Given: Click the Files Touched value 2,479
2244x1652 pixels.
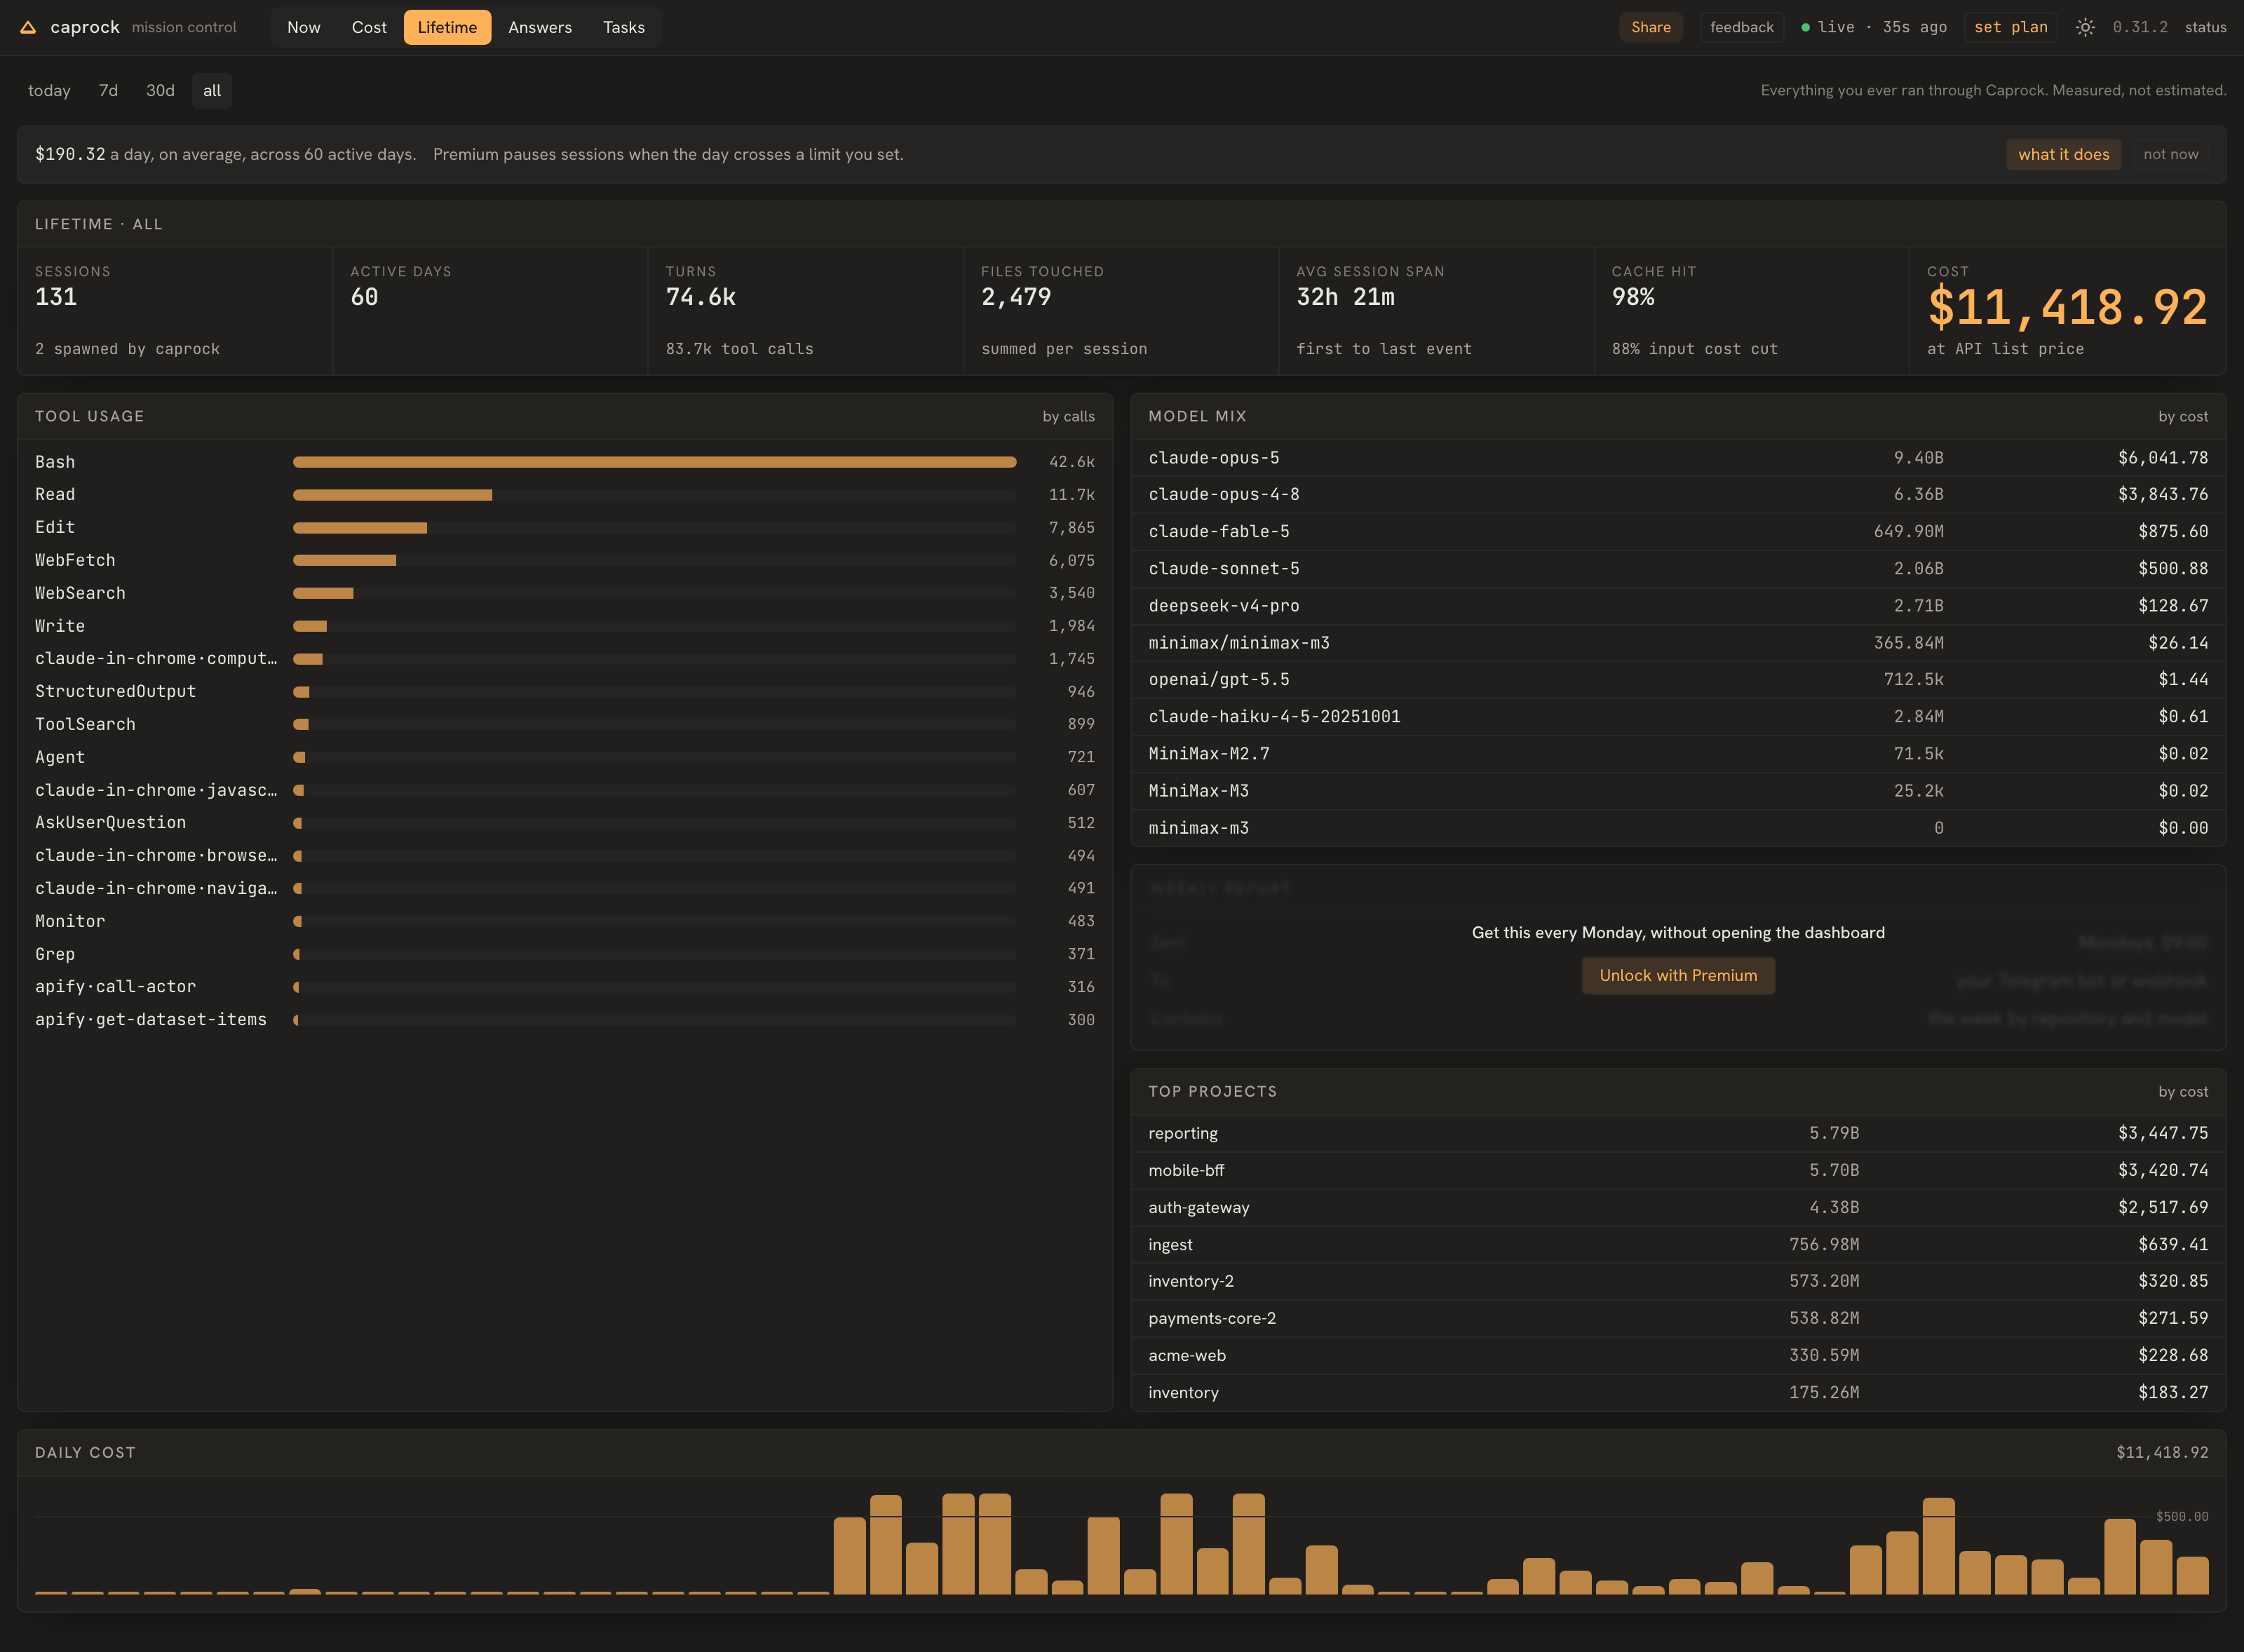Looking at the screenshot, I should pos(1016,297).
